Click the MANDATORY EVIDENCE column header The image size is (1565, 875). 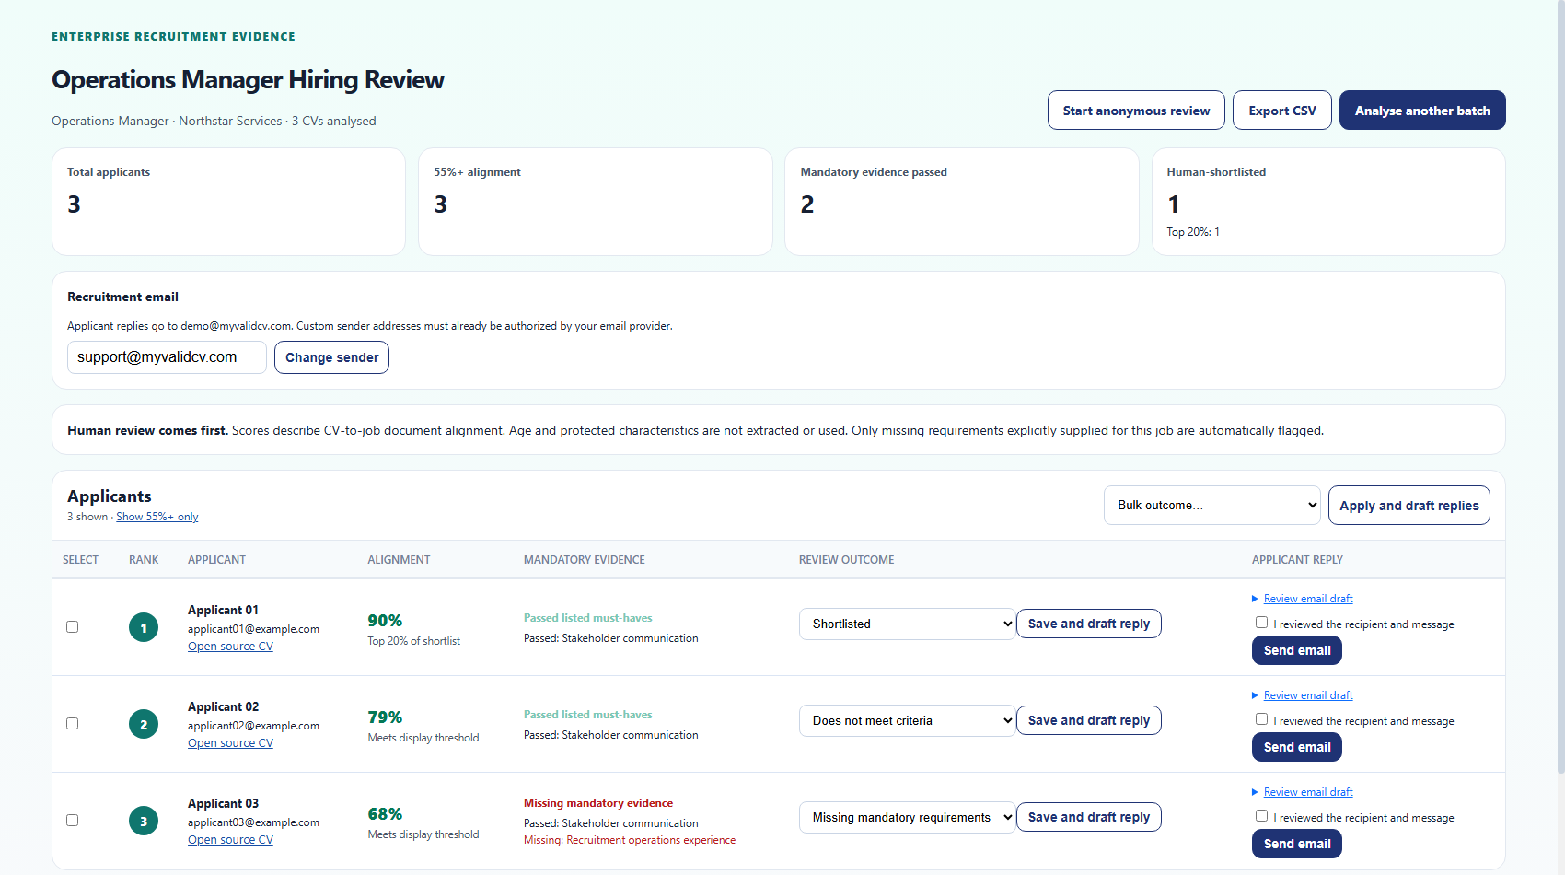point(585,560)
